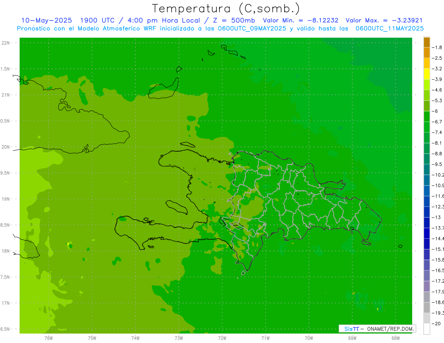Pick the brown-orange swatch above the -1.8 label
444x343 pixels.
click(x=427, y=42)
